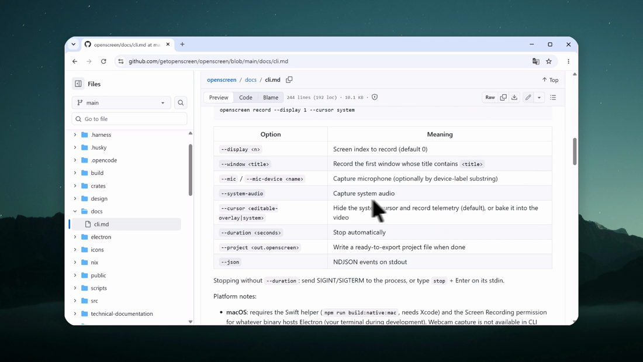Open the document outline list icon
Image resolution: width=643 pixels, height=362 pixels.
553,97
